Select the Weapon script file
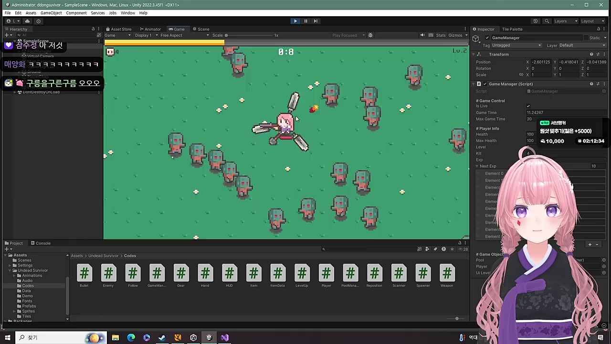Screen dimensions: 611x344 click(x=447, y=276)
